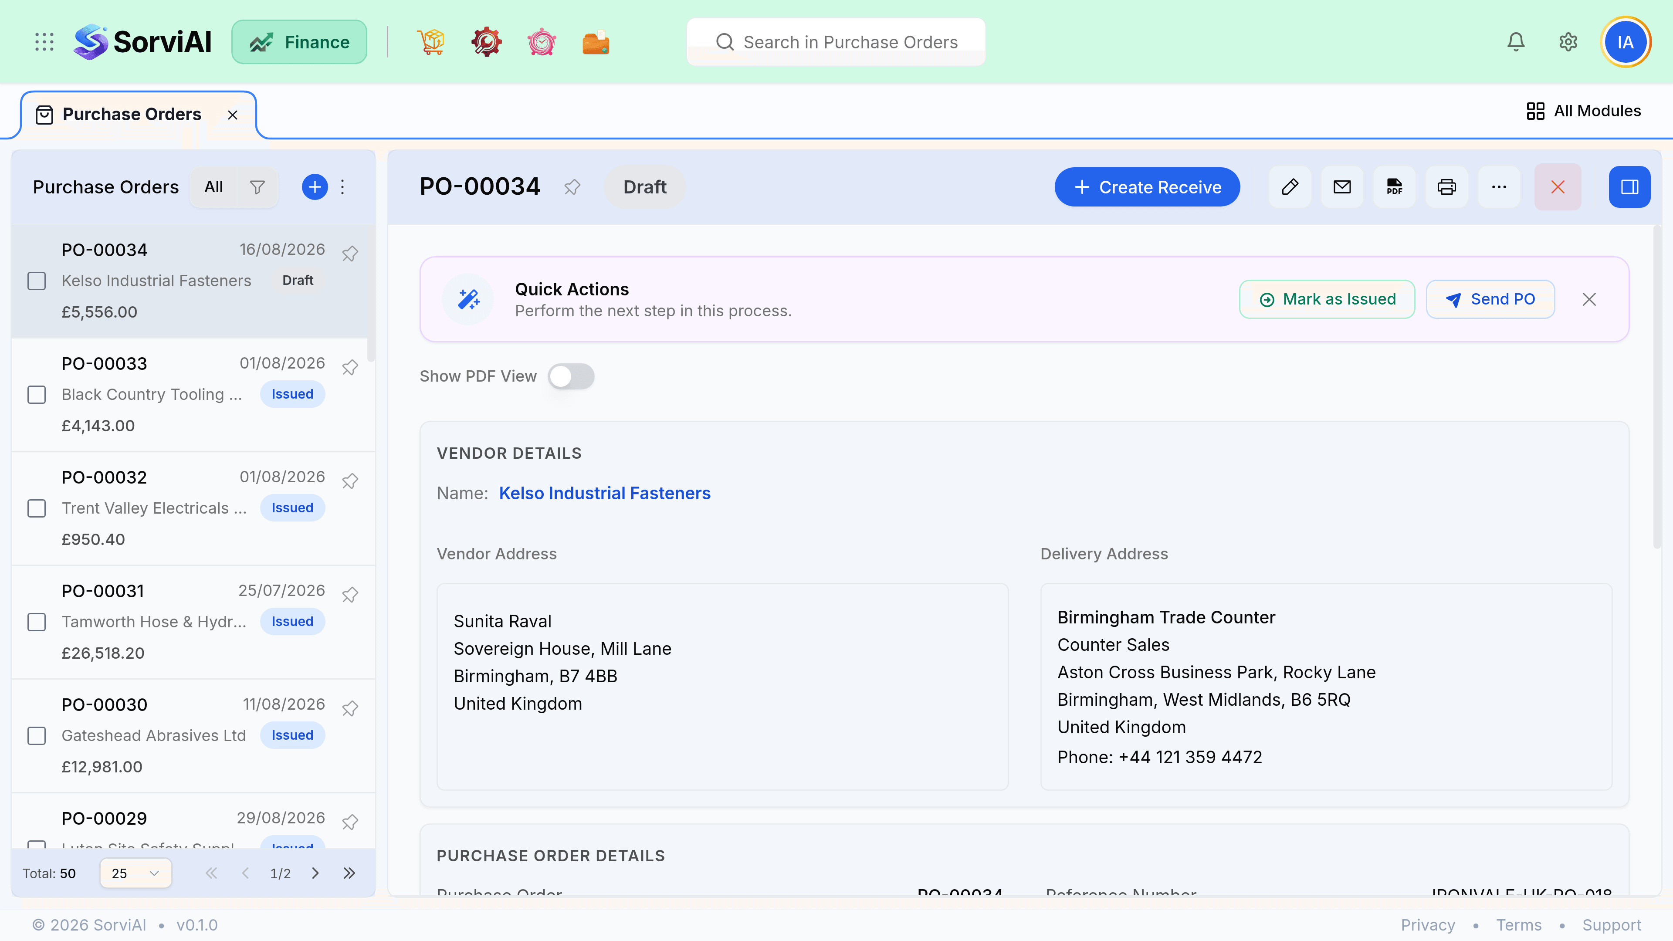This screenshot has height=941, width=1673.
Task: Pin PO-00033 in the list
Action: pyautogui.click(x=350, y=367)
